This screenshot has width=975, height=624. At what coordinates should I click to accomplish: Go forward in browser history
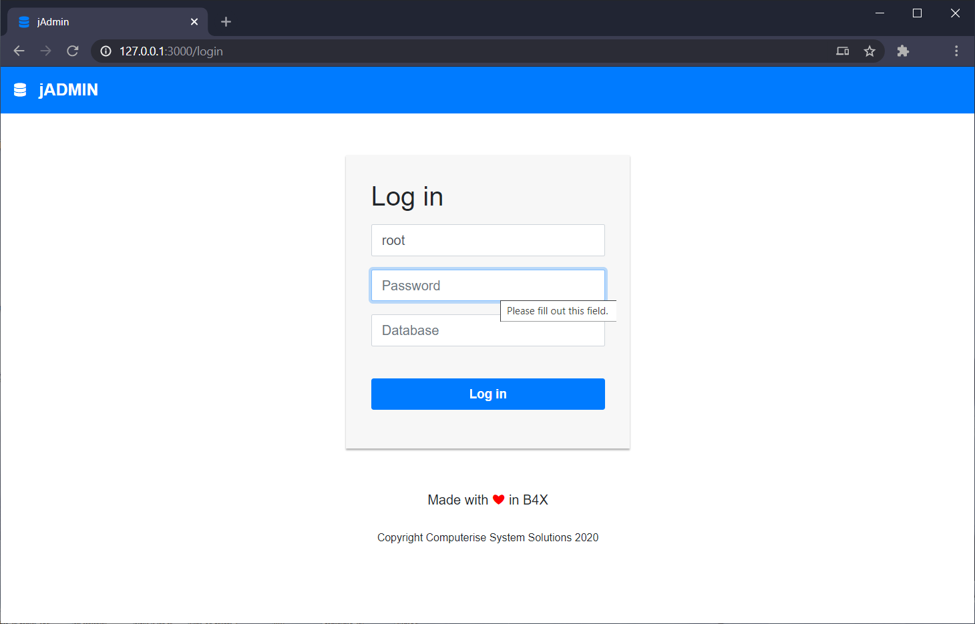tap(45, 51)
